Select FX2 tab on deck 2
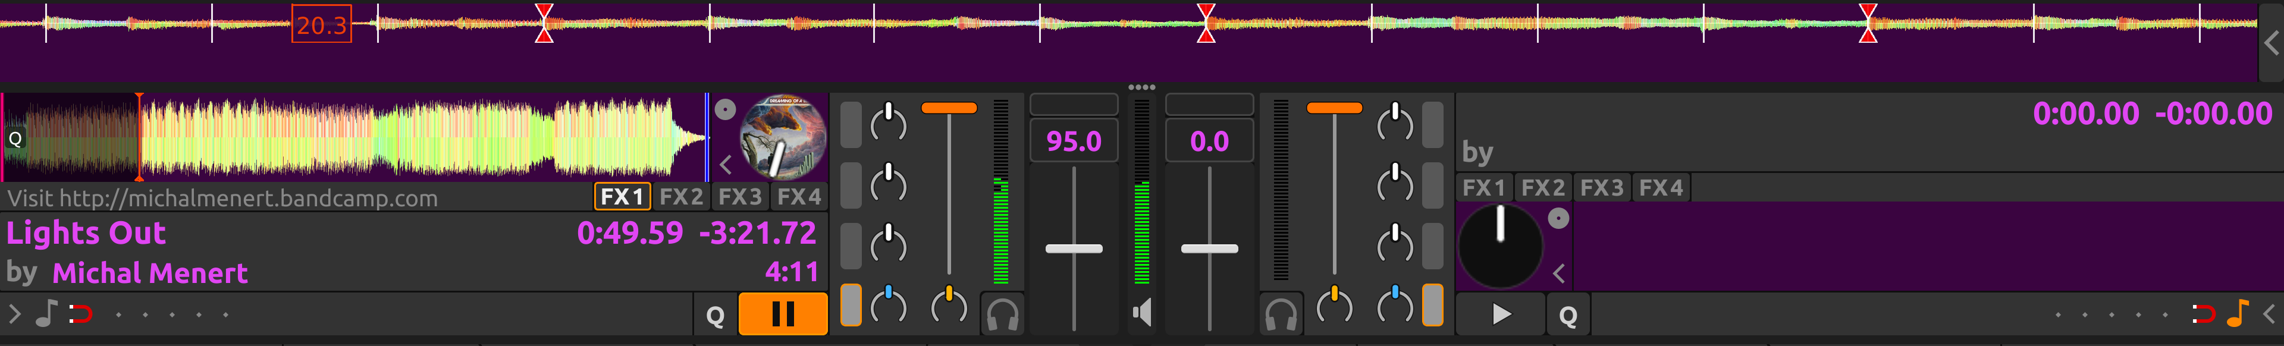The width and height of the screenshot is (2284, 346). pos(1543,187)
